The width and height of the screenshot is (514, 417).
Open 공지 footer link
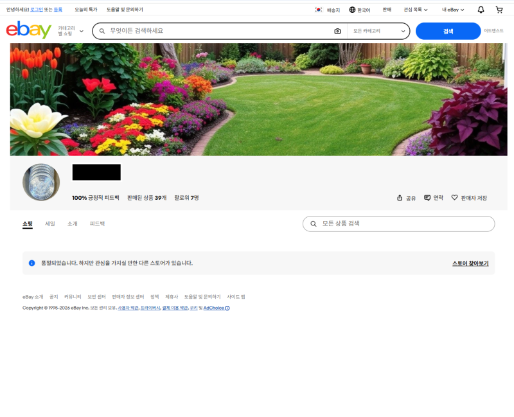click(x=54, y=297)
